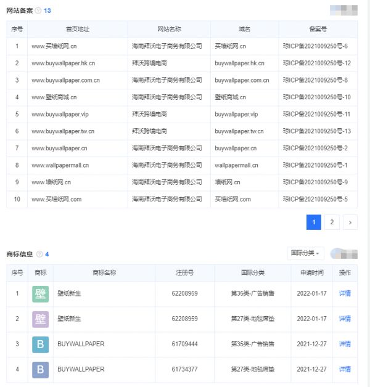Click the blue B logo for trademark 61734377

pyautogui.click(x=40, y=369)
